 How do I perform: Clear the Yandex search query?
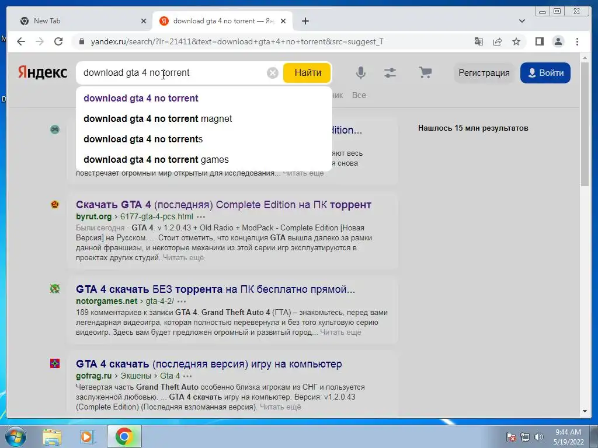pyautogui.click(x=272, y=73)
